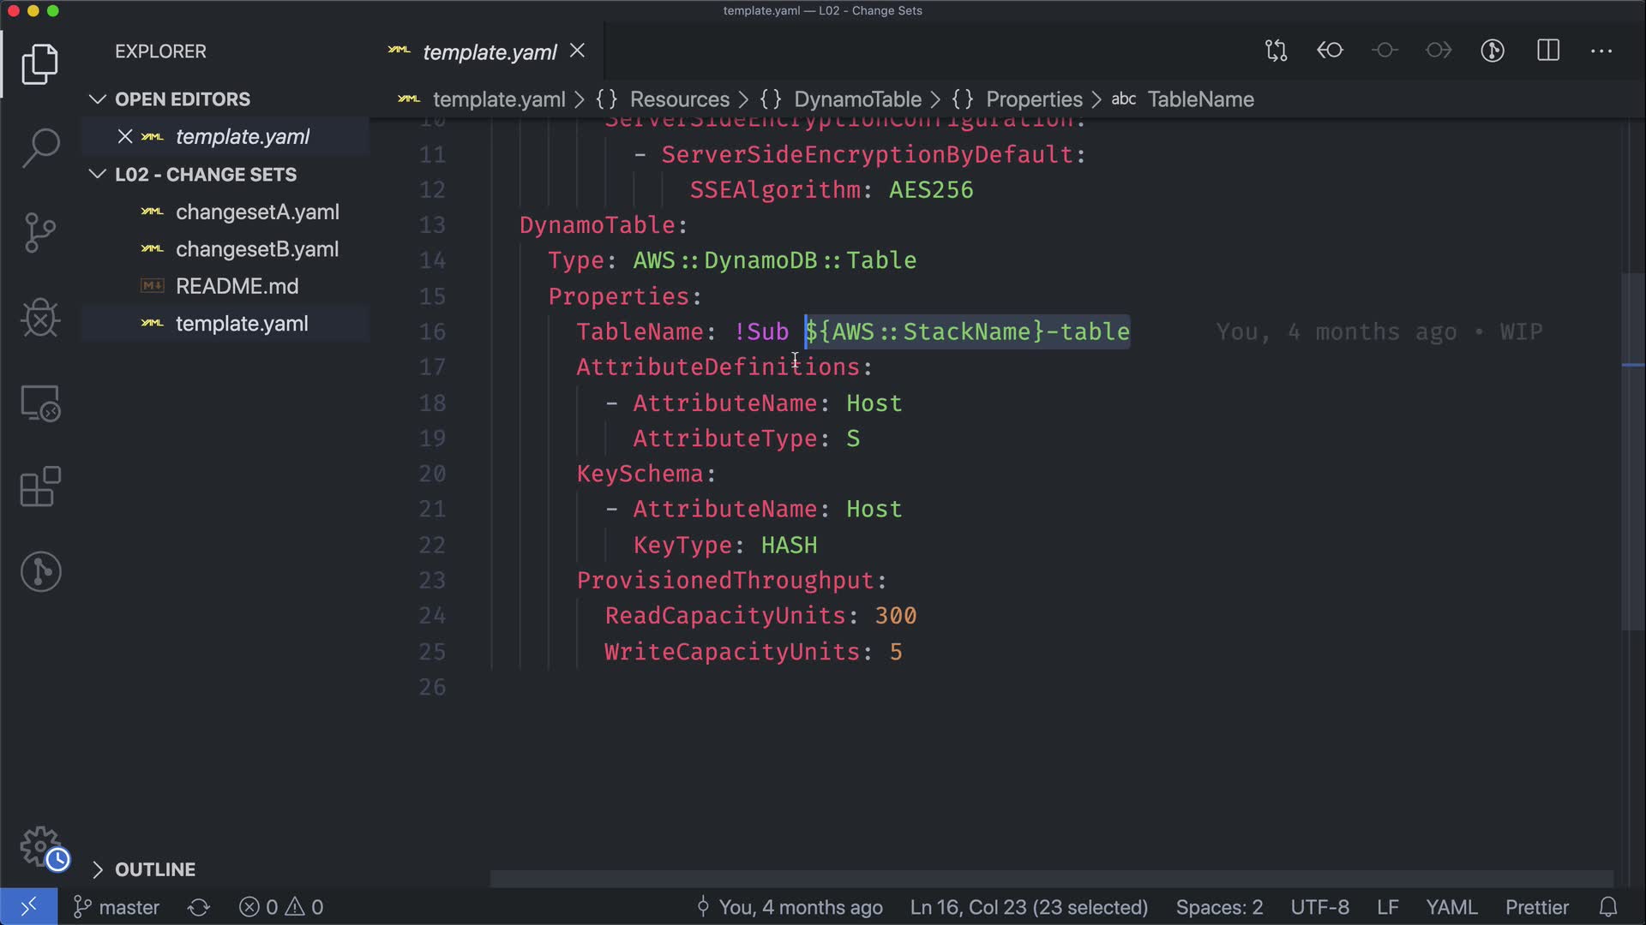Click the master branch status button
The height and width of the screenshot is (925, 1646).
[x=117, y=907]
